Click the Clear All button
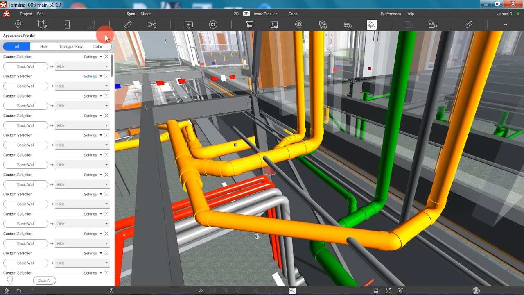This screenshot has width=524, height=295. click(x=45, y=281)
